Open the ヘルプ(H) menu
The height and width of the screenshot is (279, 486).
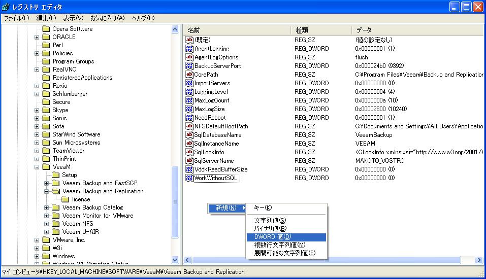[143, 18]
